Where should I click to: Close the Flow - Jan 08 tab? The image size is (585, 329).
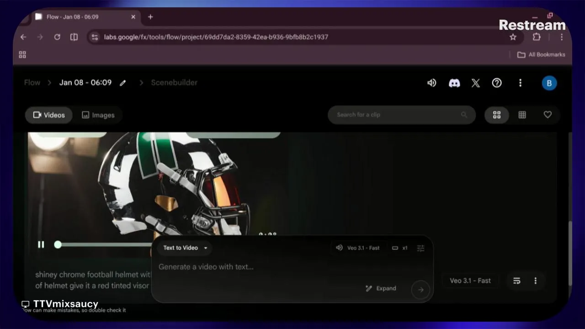[x=133, y=17]
